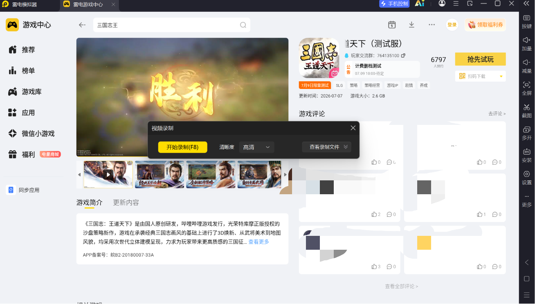Screen dimensions: 535x304
Task: Click 加量 volume up
Action: coord(527,44)
